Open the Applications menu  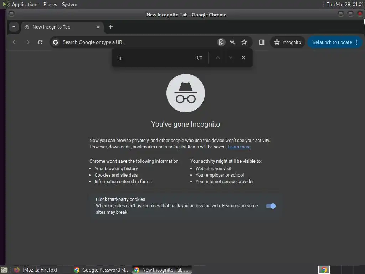(25, 4)
